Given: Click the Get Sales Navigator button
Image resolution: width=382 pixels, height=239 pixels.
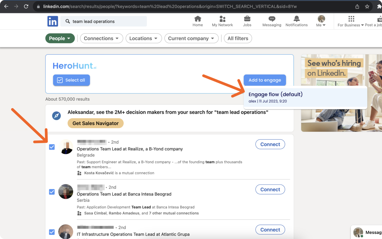Looking at the screenshot, I should (95, 123).
